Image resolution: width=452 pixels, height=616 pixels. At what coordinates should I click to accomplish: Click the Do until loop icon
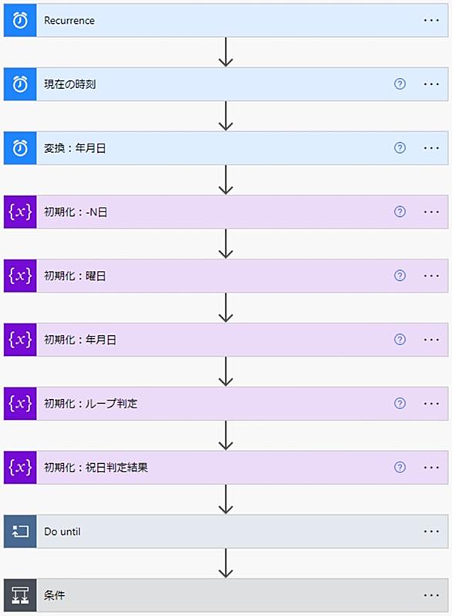[x=20, y=532]
